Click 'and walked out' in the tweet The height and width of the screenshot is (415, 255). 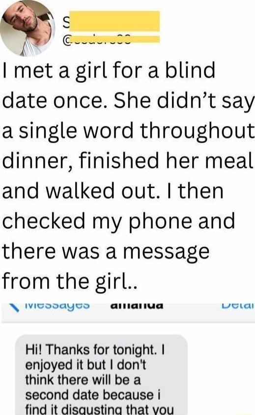(82, 191)
